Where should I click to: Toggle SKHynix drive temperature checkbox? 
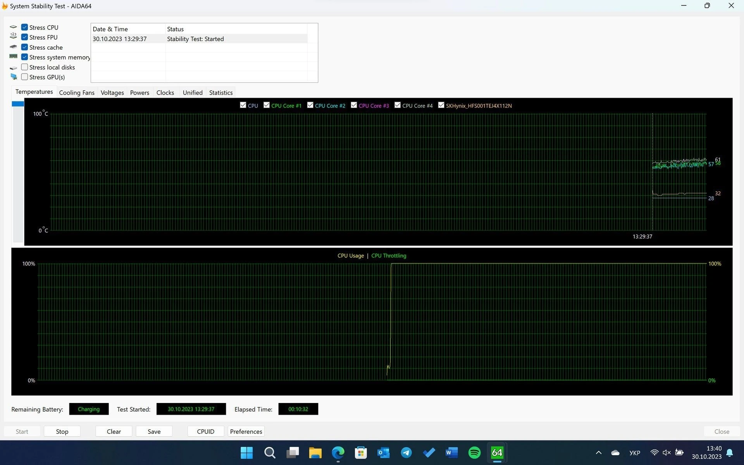[441, 105]
